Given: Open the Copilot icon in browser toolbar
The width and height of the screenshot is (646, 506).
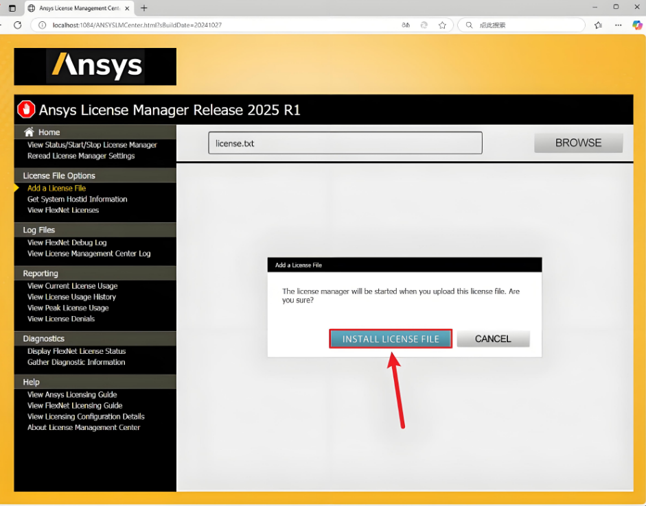Looking at the screenshot, I should (637, 25).
